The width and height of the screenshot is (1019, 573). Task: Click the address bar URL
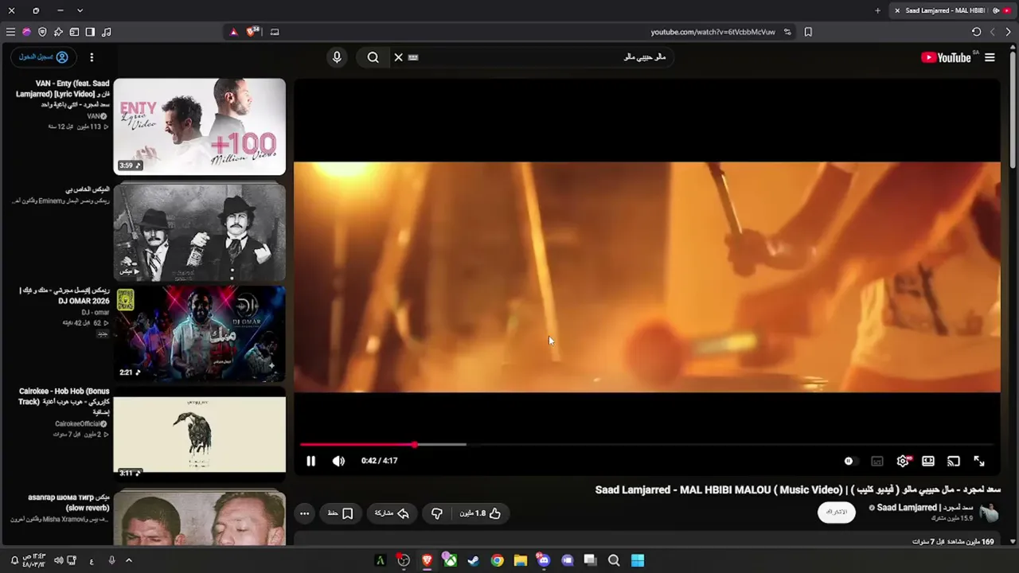tap(713, 32)
